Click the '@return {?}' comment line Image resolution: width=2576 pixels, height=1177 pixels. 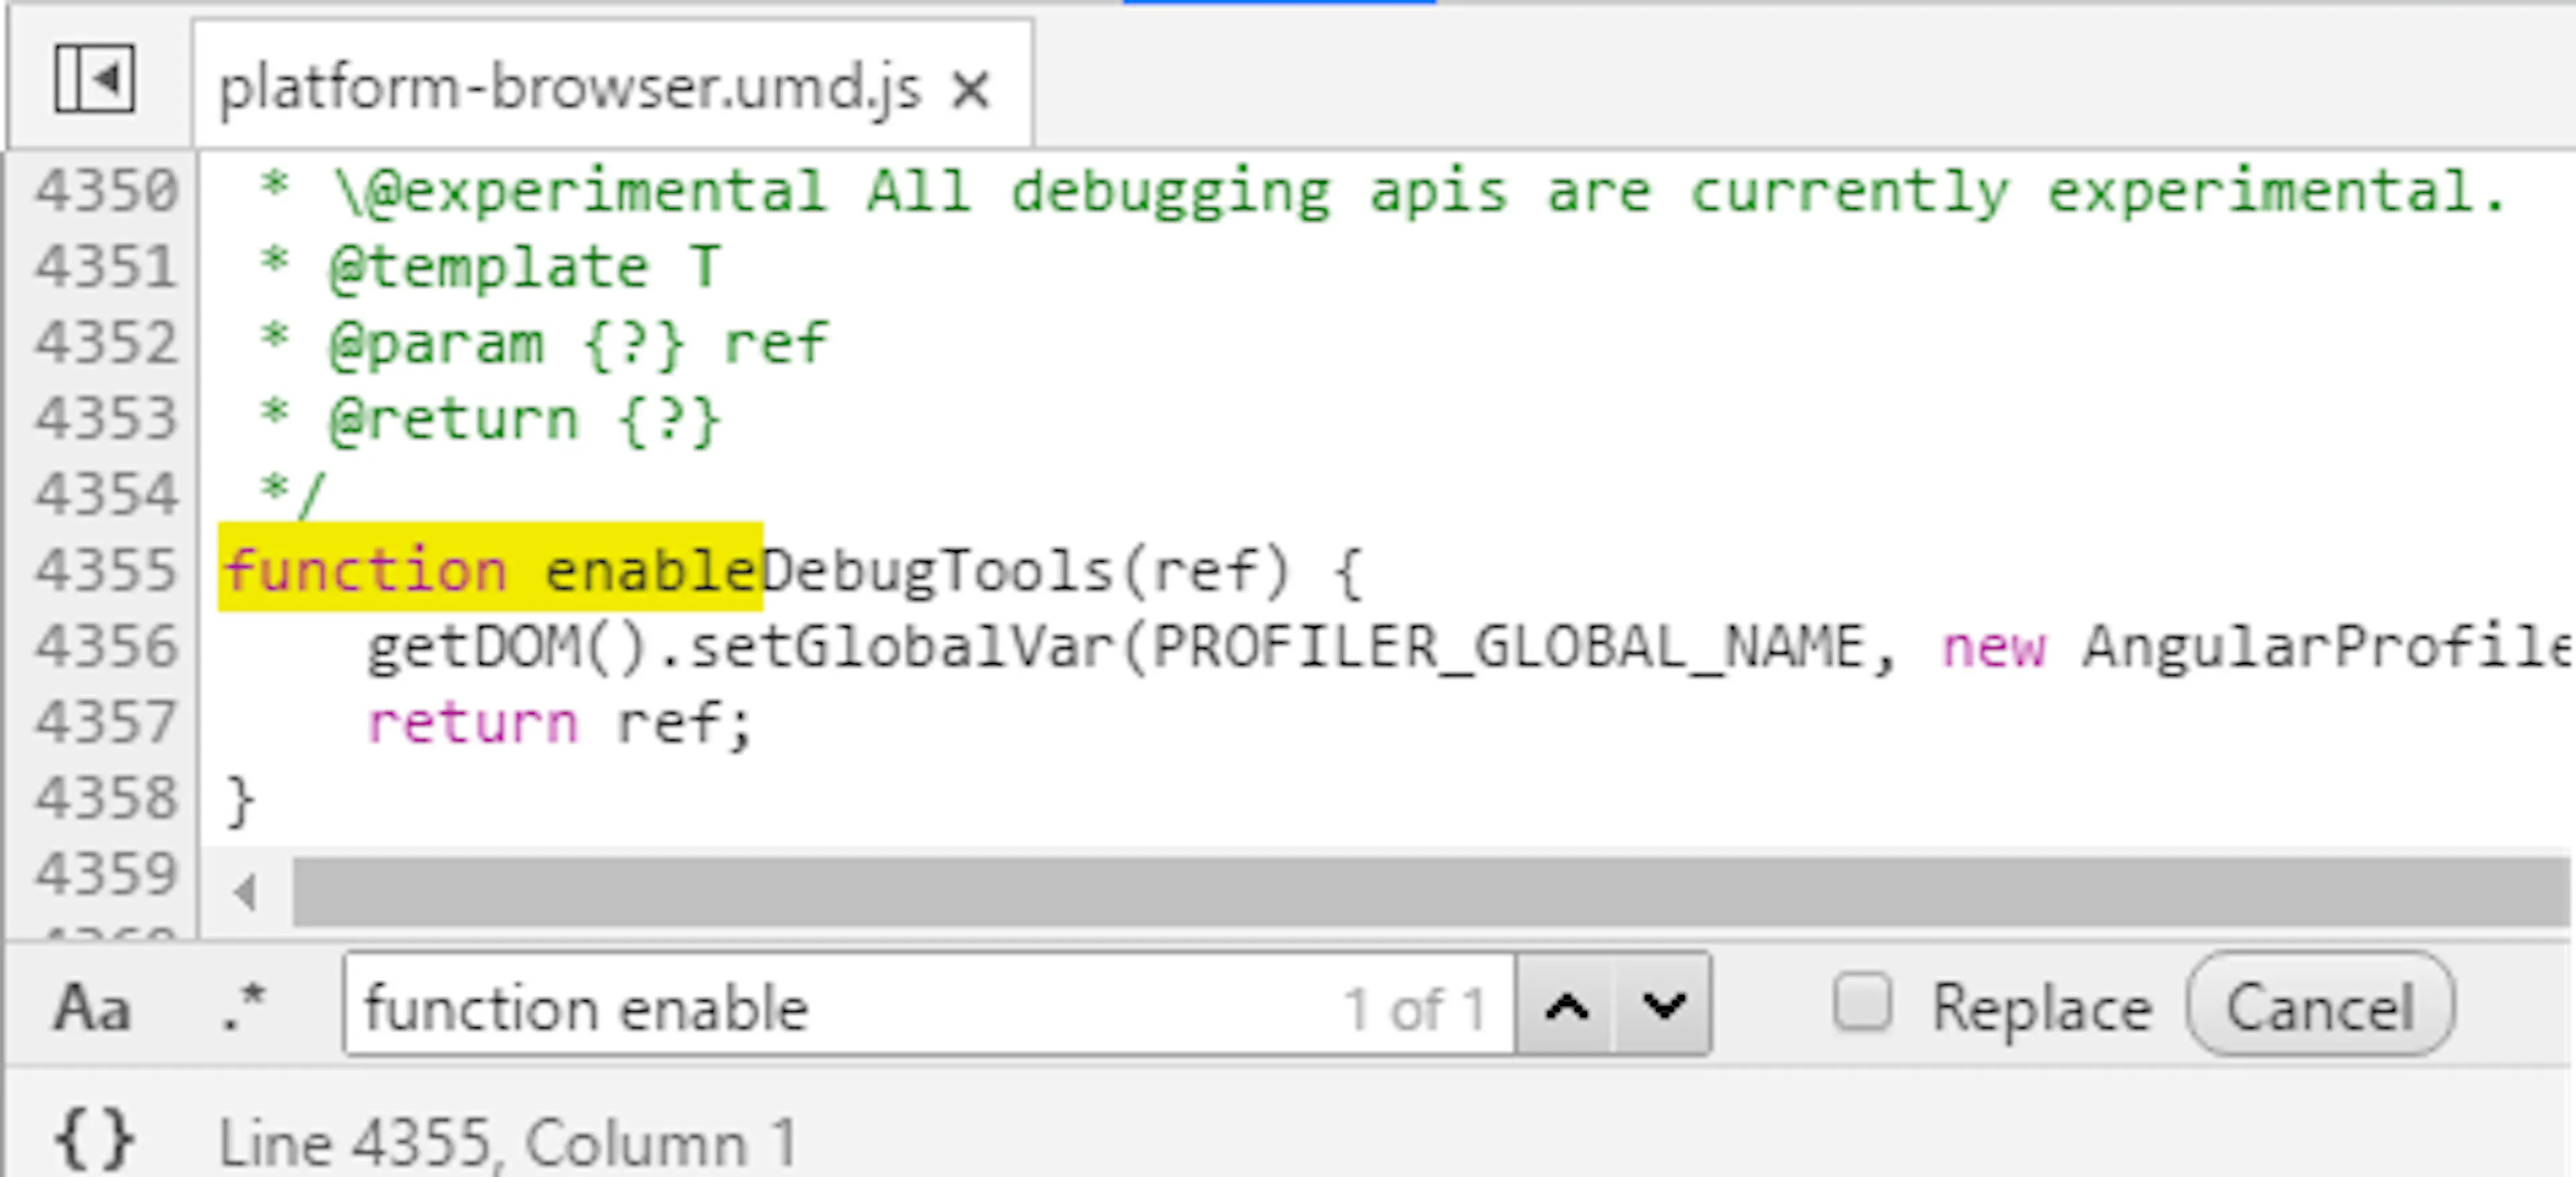pyautogui.click(x=524, y=420)
